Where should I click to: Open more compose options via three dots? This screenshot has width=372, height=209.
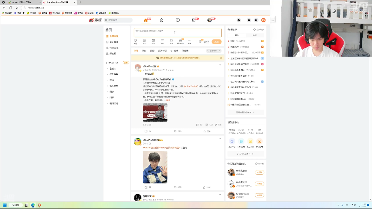[189, 41]
